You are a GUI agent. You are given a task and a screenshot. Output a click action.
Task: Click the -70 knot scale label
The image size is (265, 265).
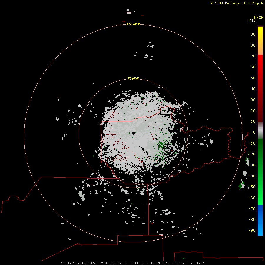point(252,208)
